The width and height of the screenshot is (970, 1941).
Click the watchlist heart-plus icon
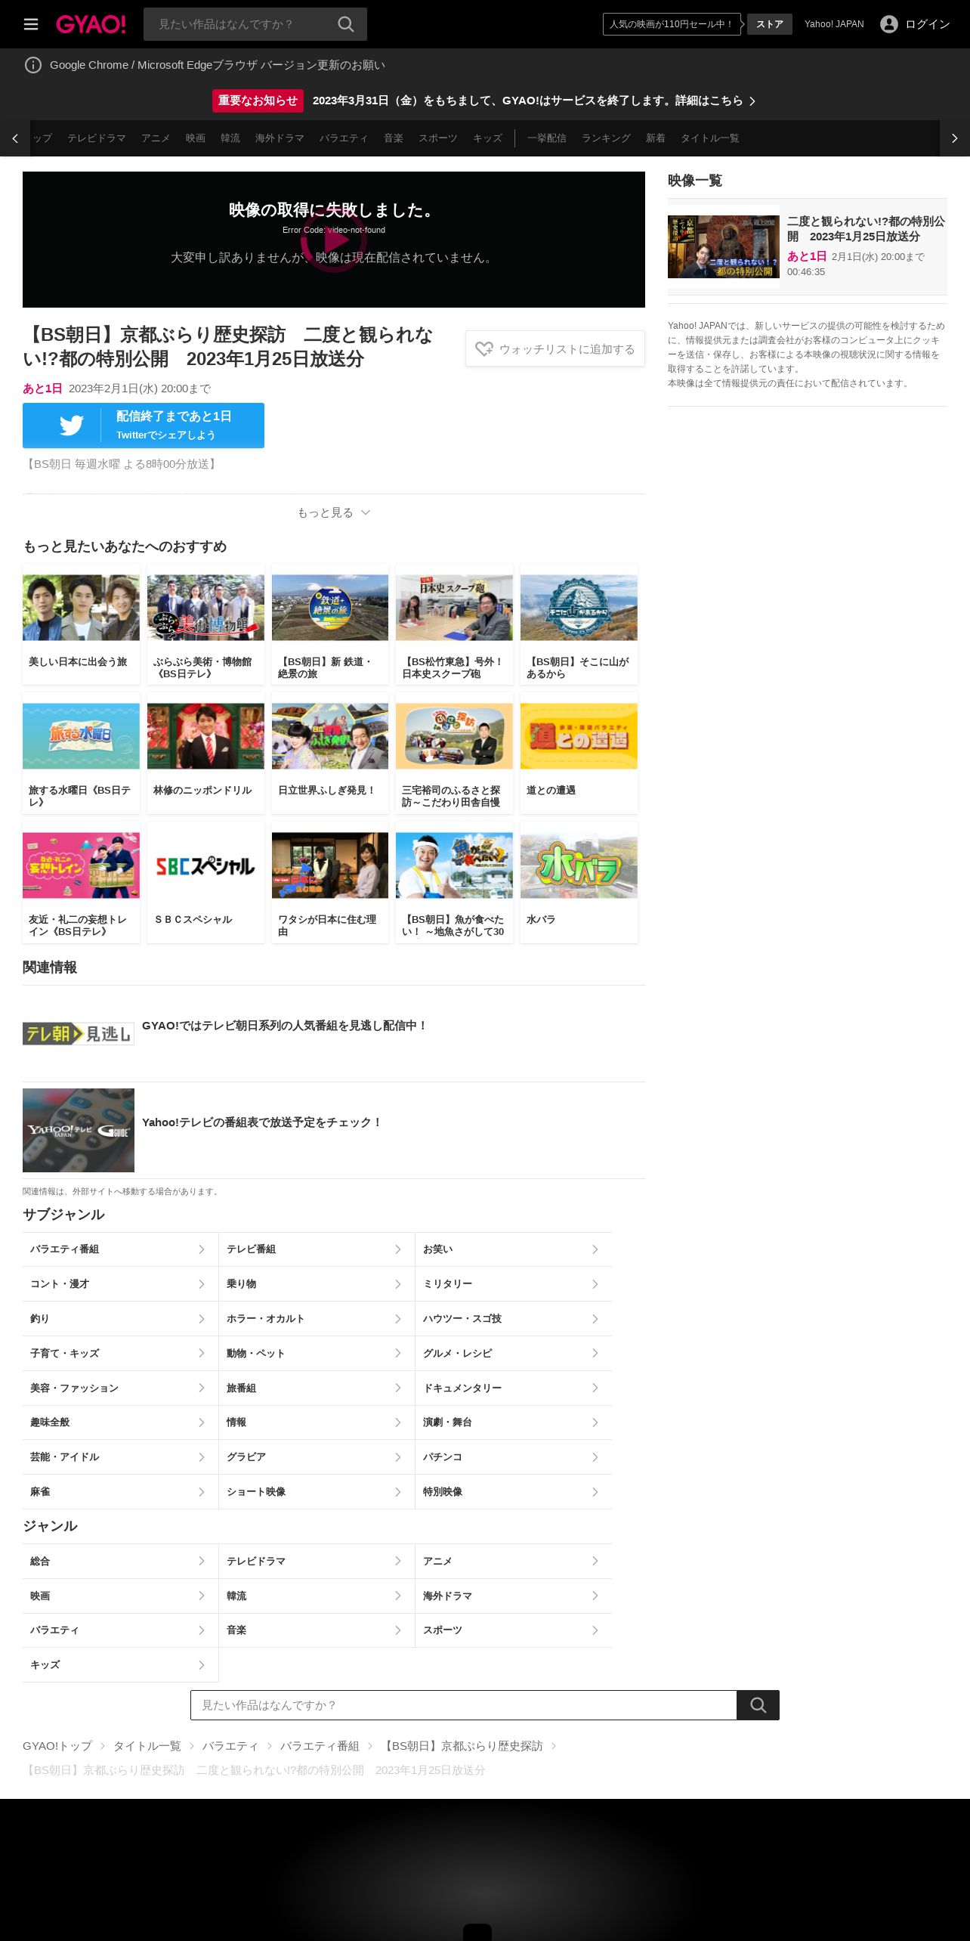[x=484, y=348]
